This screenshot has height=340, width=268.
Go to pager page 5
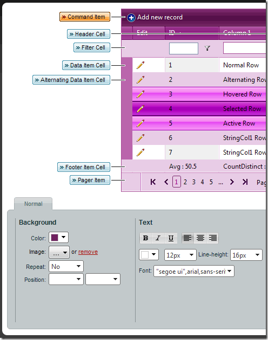tap(211, 182)
